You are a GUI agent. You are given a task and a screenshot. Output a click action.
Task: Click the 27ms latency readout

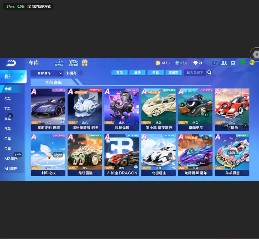(x=11, y=7)
